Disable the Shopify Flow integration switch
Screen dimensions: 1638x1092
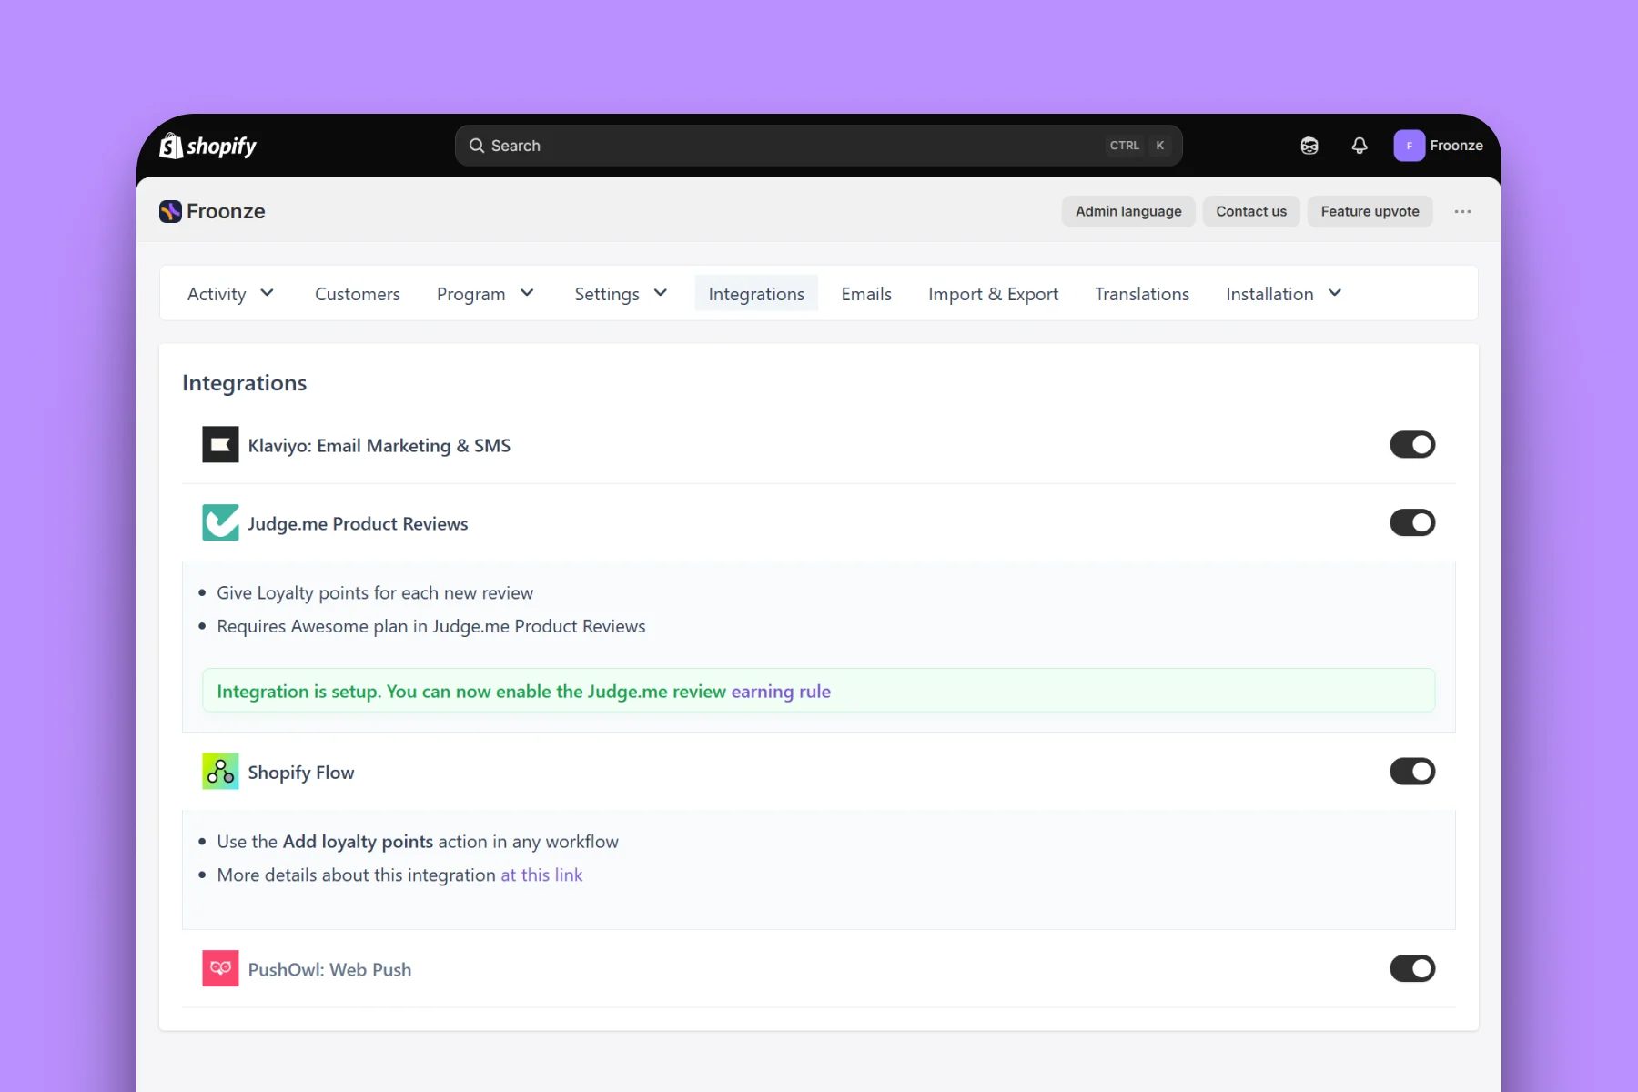(x=1412, y=772)
